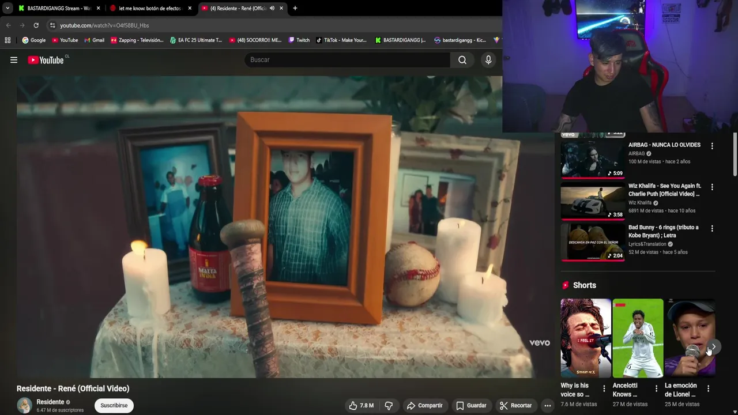Image resolution: width=738 pixels, height=415 pixels.
Task: Open options for Bad Bunny 6 rings
Action: coord(712,228)
